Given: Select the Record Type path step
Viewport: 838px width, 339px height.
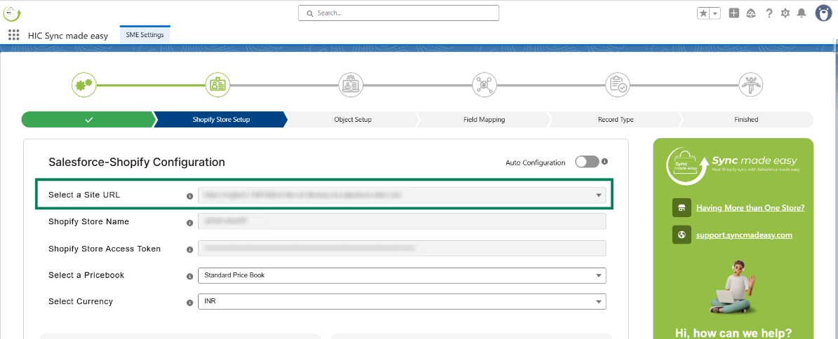Looking at the screenshot, I should click(616, 119).
